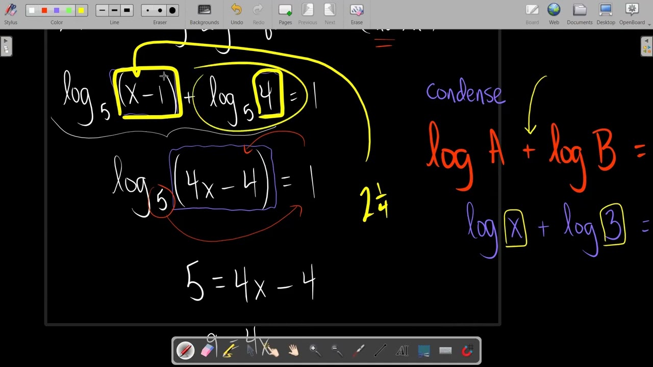The height and width of the screenshot is (367, 653).
Task: Choose the large eraser size
Action: (172, 10)
